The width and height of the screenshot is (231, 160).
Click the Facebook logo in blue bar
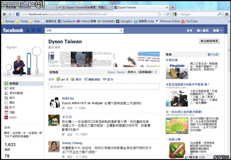tap(13, 30)
